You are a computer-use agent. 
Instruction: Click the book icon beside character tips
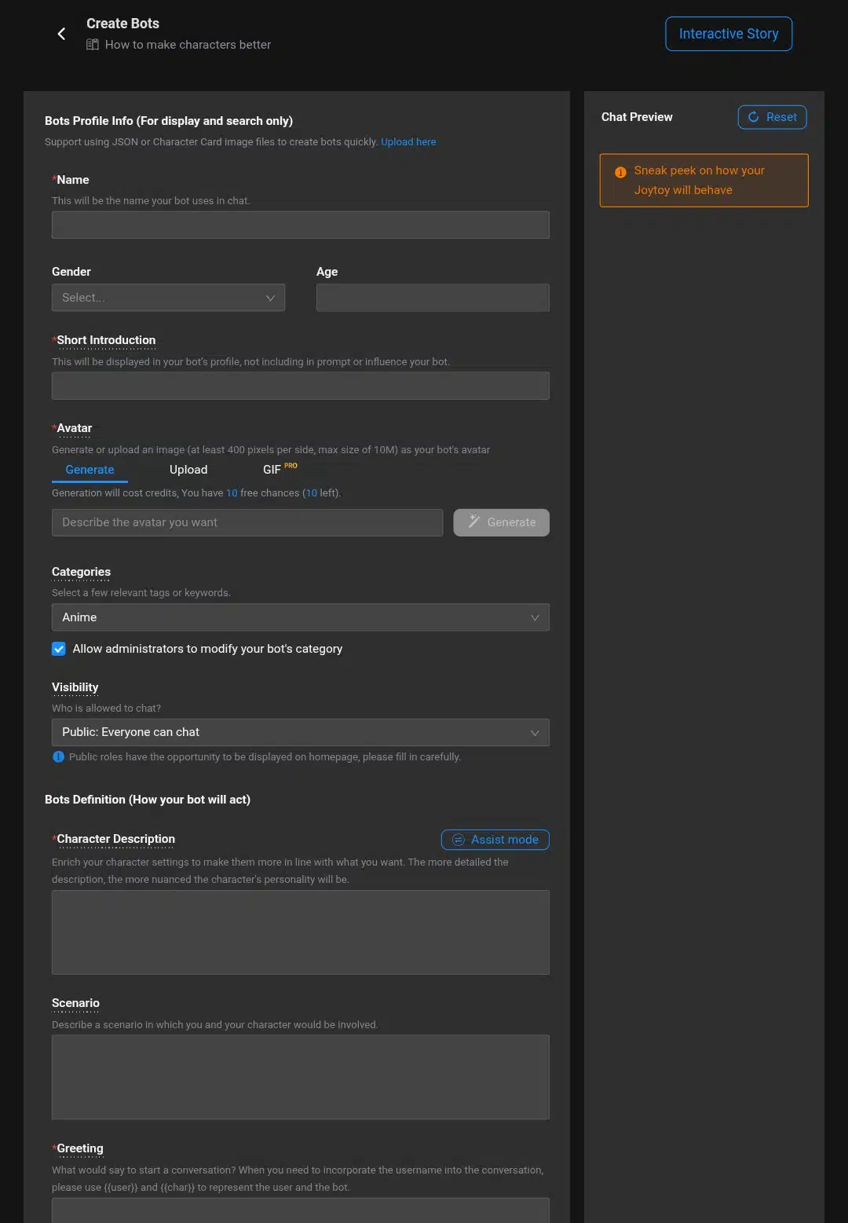(x=93, y=45)
